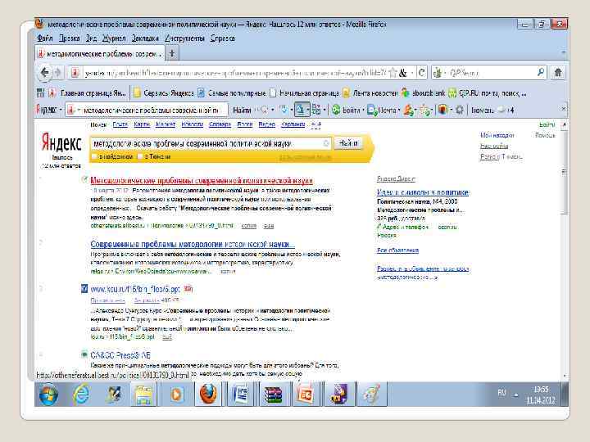This screenshot has height=442, width=590.
Task: Open bookmark 'Самые популярные'
Action: pos(232,92)
